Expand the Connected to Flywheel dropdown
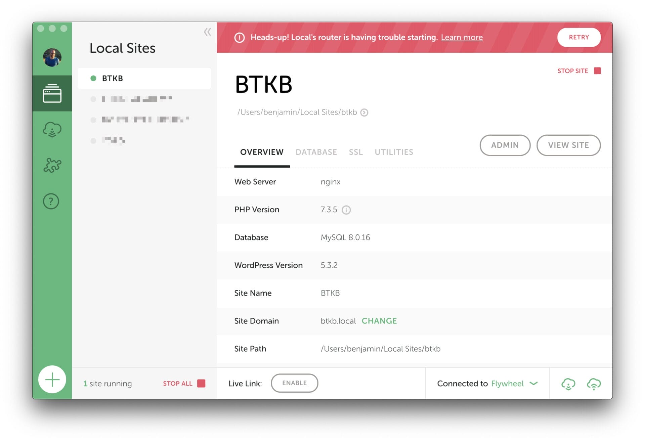This screenshot has height=442, width=645. [x=533, y=384]
